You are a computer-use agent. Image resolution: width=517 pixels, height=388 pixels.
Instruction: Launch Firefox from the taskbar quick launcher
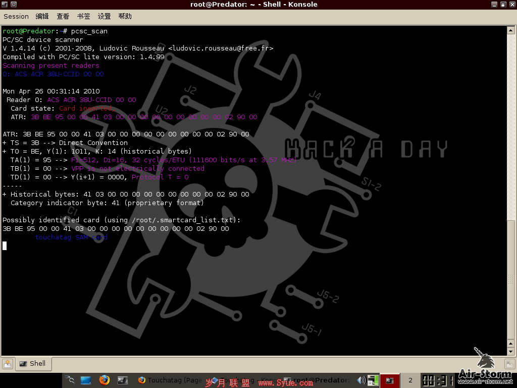point(104,380)
